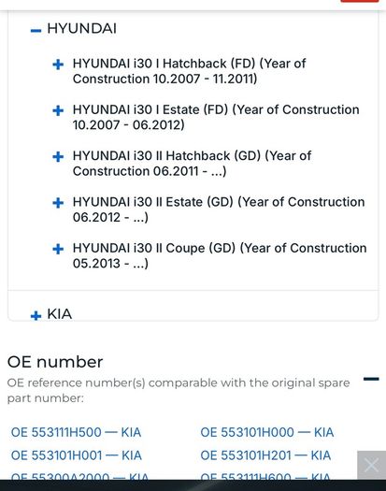Click the HYUNDAI brand heading
386x491 pixels.
point(81,28)
